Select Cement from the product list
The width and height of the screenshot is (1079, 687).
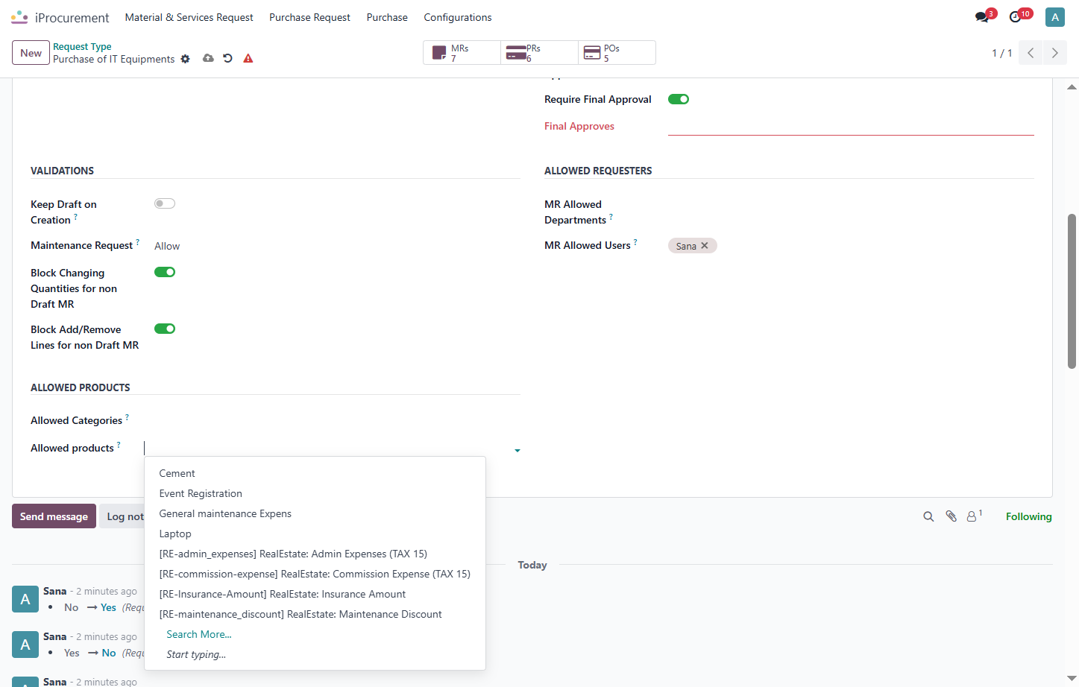(x=315, y=473)
